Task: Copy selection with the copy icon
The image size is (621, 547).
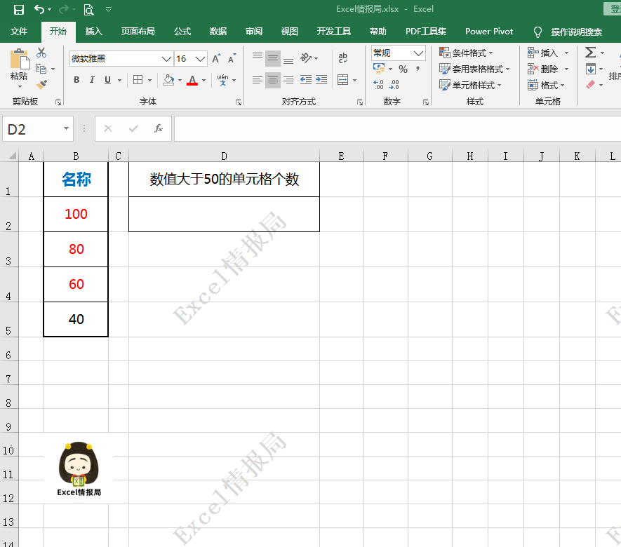Action: [x=41, y=69]
